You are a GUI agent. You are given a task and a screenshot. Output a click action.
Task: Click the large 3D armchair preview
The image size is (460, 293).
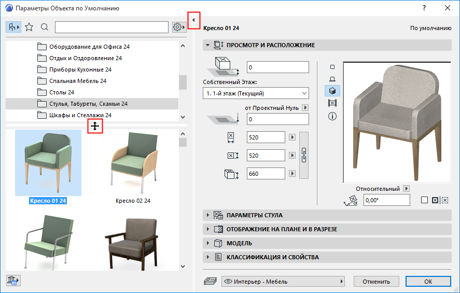397,122
